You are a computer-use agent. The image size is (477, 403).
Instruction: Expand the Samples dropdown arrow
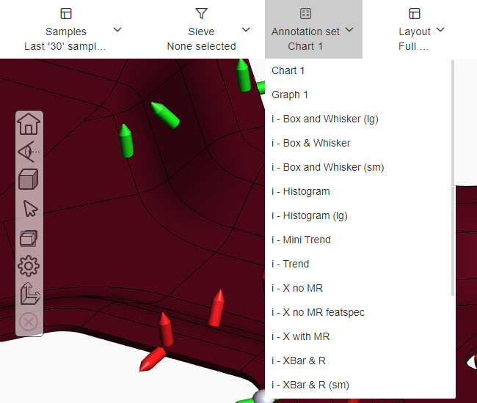[x=117, y=30]
